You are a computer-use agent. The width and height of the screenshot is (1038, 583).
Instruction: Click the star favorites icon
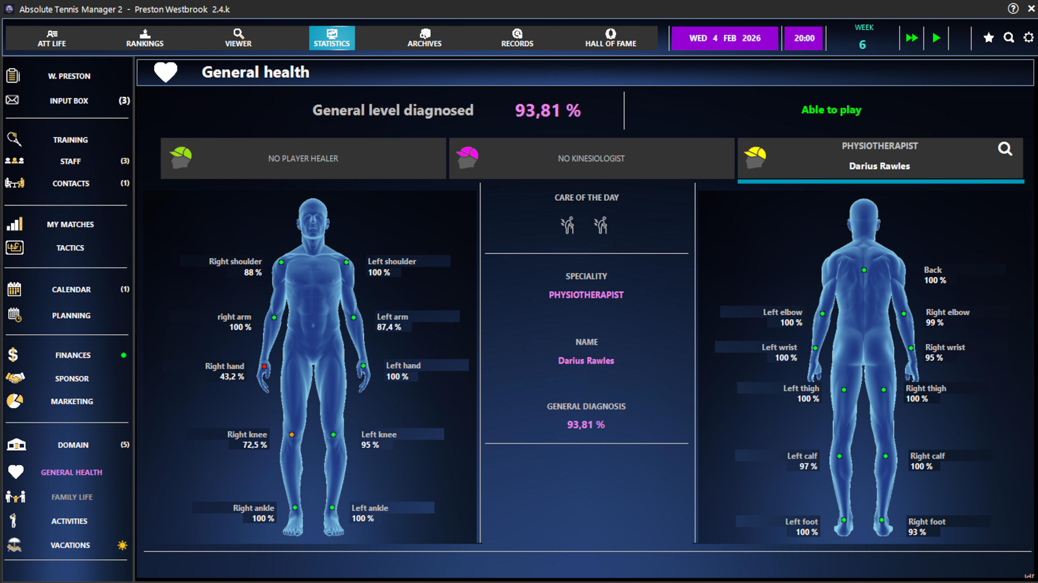pyautogui.click(x=989, y=38)
